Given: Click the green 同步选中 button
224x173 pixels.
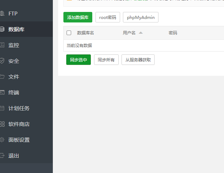Looking at the screenshot, I should (79, 60).
